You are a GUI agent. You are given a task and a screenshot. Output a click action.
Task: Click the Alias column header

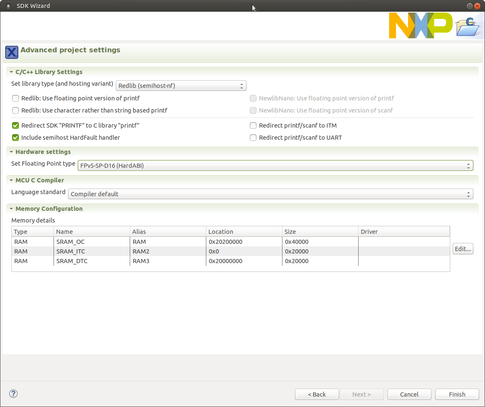point(168,232)
